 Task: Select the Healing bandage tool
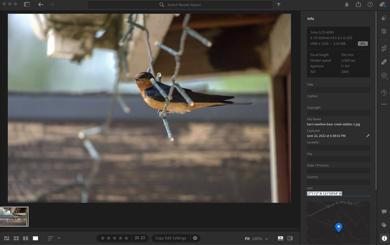click(384, 62)
